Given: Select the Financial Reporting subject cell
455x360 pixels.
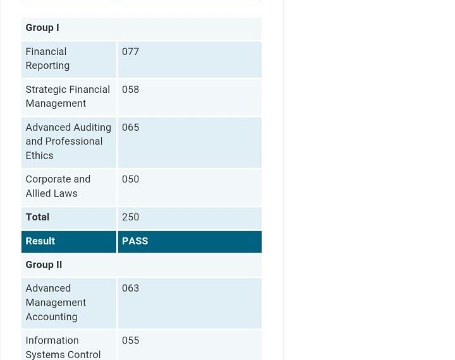Looking at the screenshot, I should tap(69, 59).
